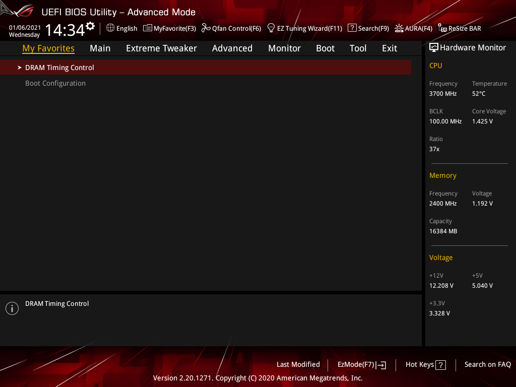
Task: Click the AURA lighting icon
Action: click(x=399, y=28)
